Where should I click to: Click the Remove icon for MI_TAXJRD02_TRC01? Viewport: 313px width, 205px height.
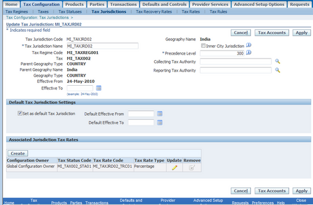click(192, 168)
